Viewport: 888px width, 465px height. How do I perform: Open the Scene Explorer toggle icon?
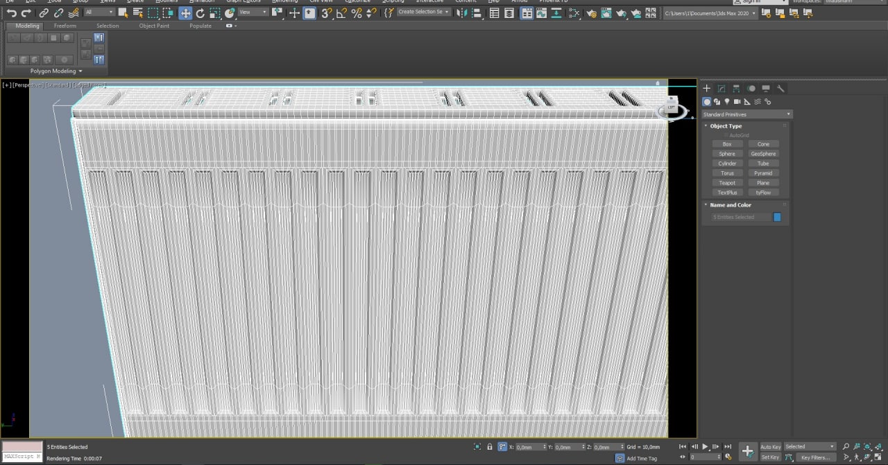point(494,12)
